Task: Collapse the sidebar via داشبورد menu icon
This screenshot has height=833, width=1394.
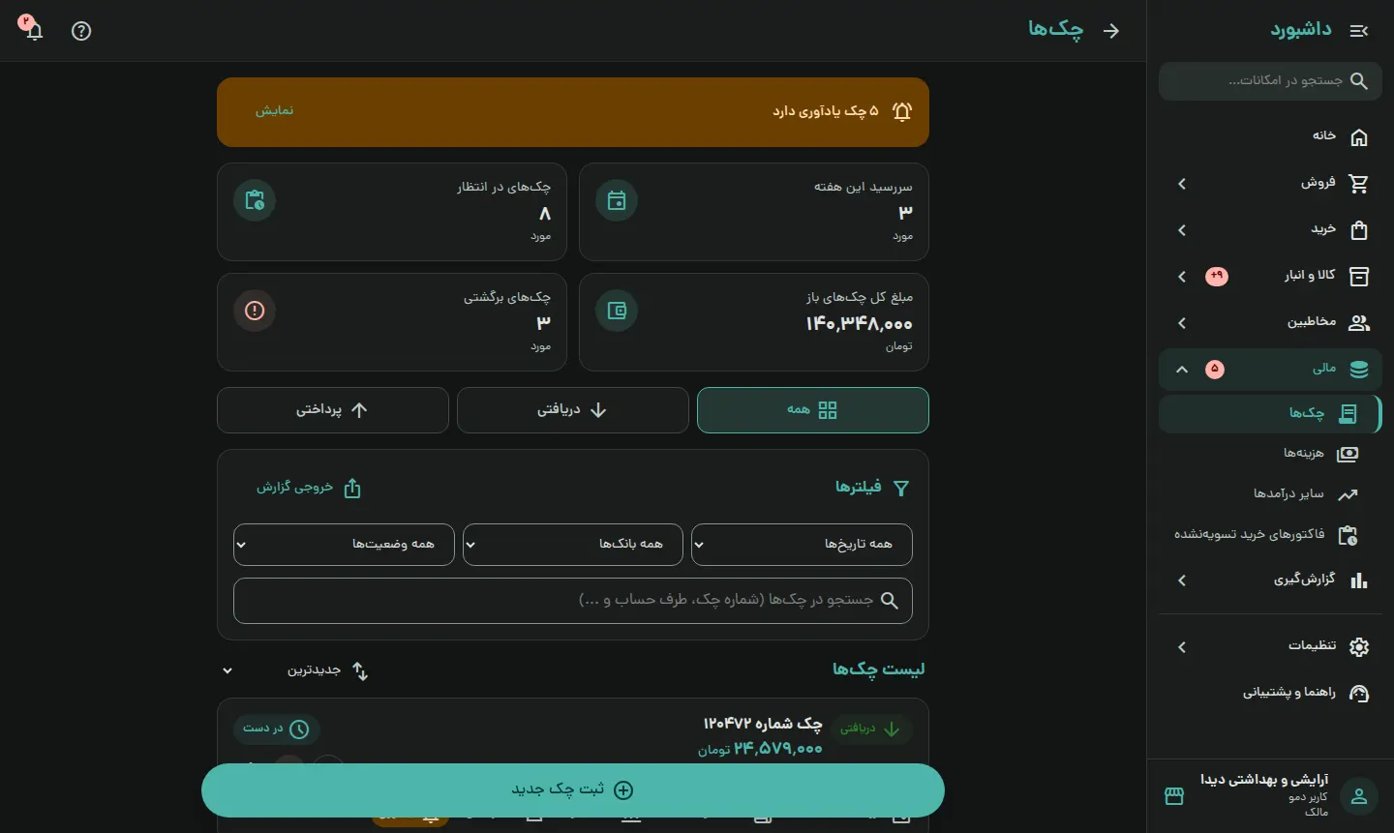Action: pyautogui.click(x=1359, y=31)
